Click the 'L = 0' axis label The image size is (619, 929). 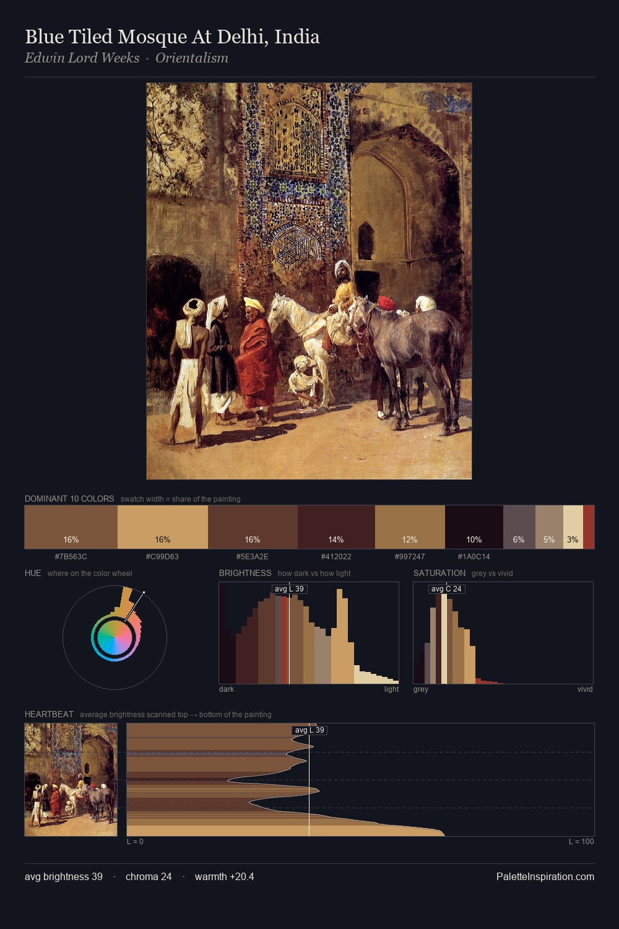pyautogui.click(x=135, y=841)
